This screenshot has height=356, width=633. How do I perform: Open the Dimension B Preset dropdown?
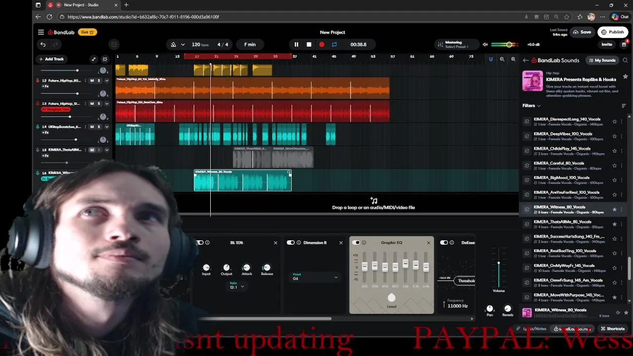click(315, 278)
